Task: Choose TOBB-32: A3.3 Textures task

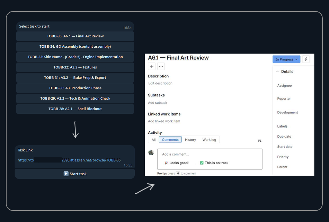Action: [x=75, y=67]
